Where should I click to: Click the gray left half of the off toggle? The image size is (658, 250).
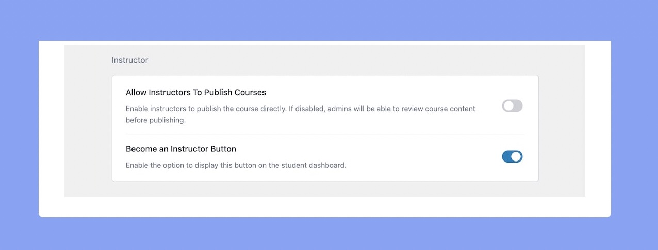(x=507, y=106)
